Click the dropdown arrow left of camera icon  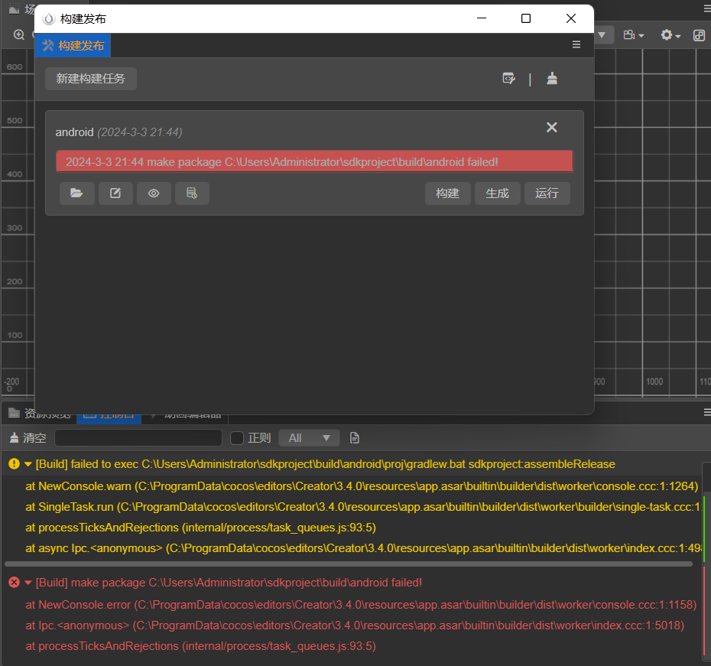click(x=602, y=35)
